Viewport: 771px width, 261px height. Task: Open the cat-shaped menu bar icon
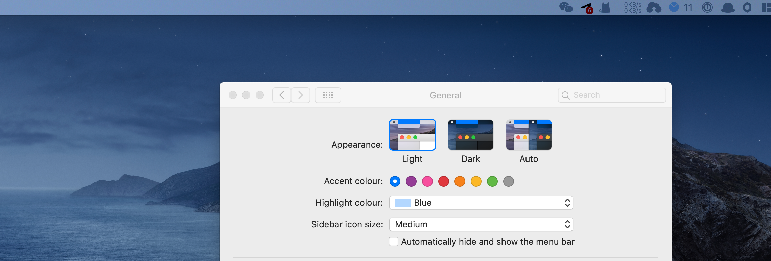coord(605,7)
